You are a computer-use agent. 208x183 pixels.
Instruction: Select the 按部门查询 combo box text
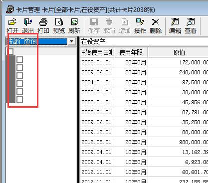[x=37, y=41]
